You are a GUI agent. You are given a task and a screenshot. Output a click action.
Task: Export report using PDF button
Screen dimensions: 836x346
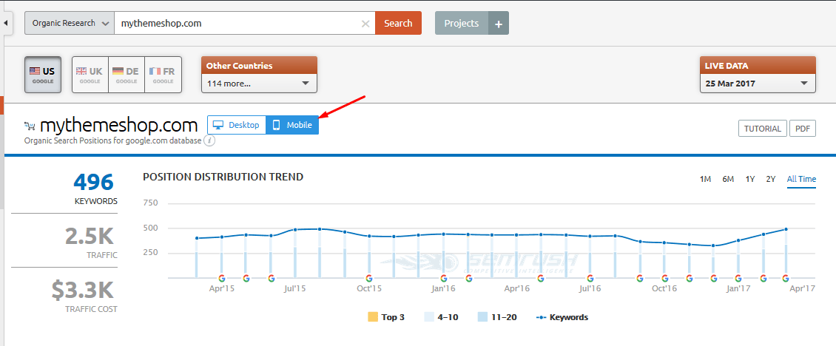(x=803, y=129)
